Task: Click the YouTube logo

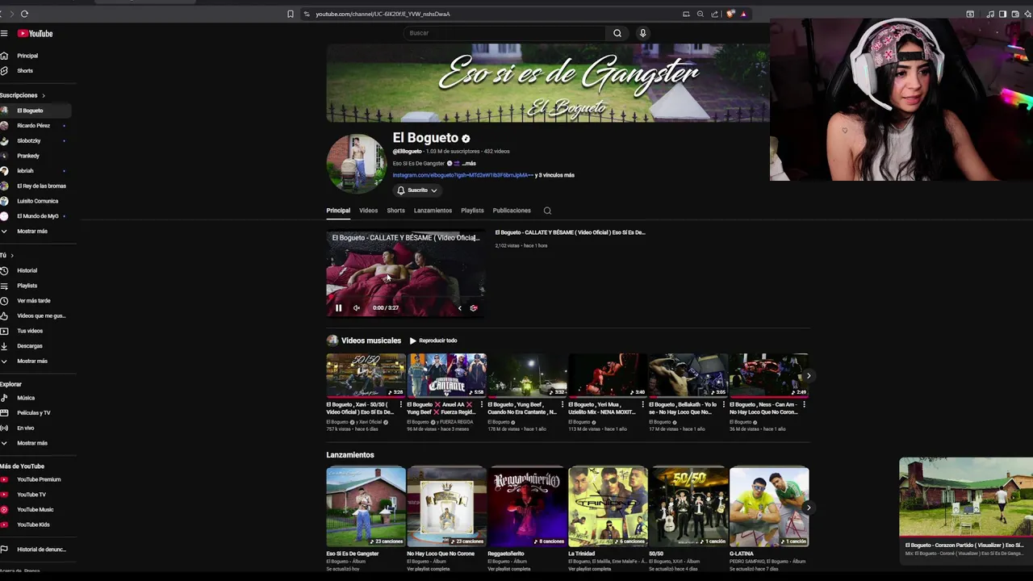Action: click(x=35, y=33)
